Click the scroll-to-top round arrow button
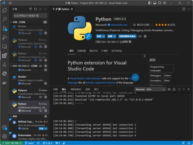193x145 pixels. pos(135,77)
